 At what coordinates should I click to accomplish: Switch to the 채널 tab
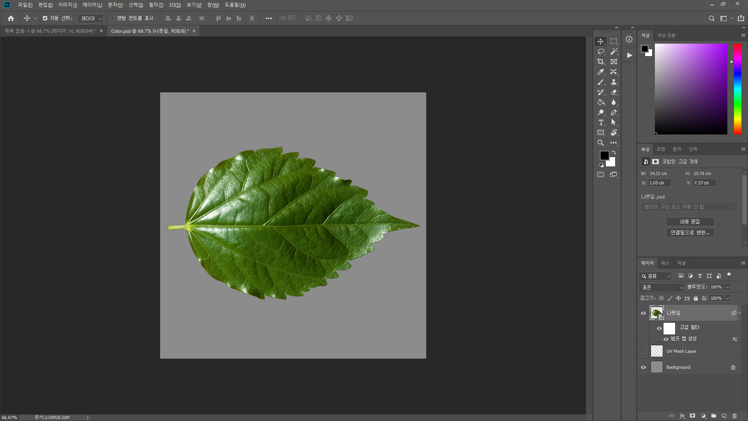[x=681, y=263]
